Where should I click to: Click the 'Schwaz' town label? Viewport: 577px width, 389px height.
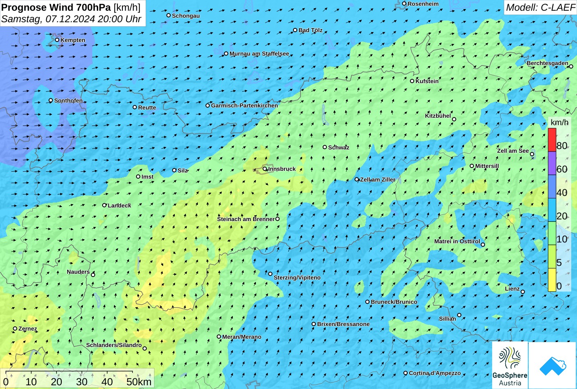coord(339,147)
